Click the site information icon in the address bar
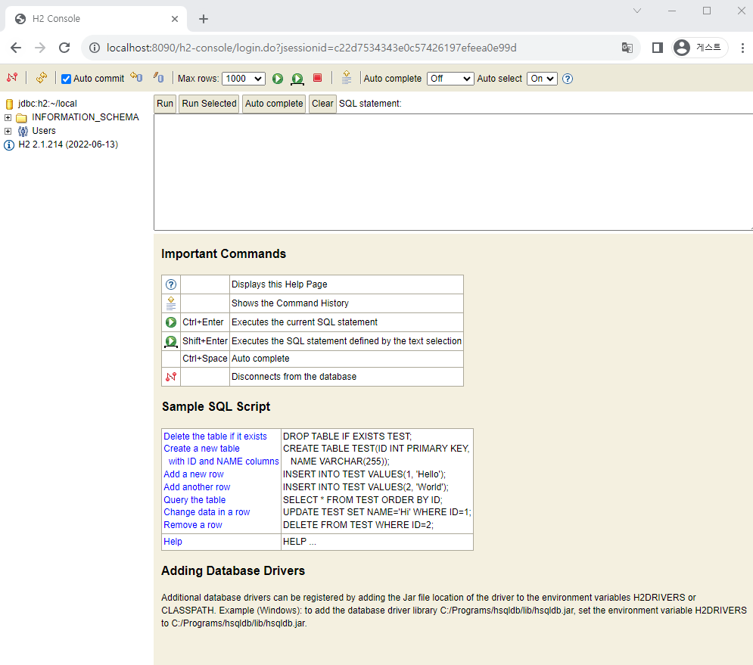Viewport: 753px width, 665px height. (x=95, y=48)
